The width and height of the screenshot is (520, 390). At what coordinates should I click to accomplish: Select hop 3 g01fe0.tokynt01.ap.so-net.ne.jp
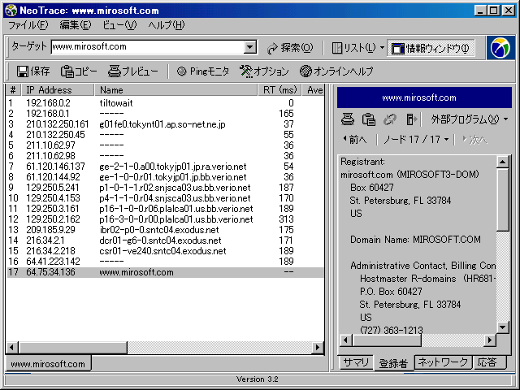[165, 124]
